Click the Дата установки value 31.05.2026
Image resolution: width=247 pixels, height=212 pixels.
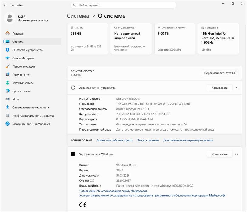[x=123, y=175]
